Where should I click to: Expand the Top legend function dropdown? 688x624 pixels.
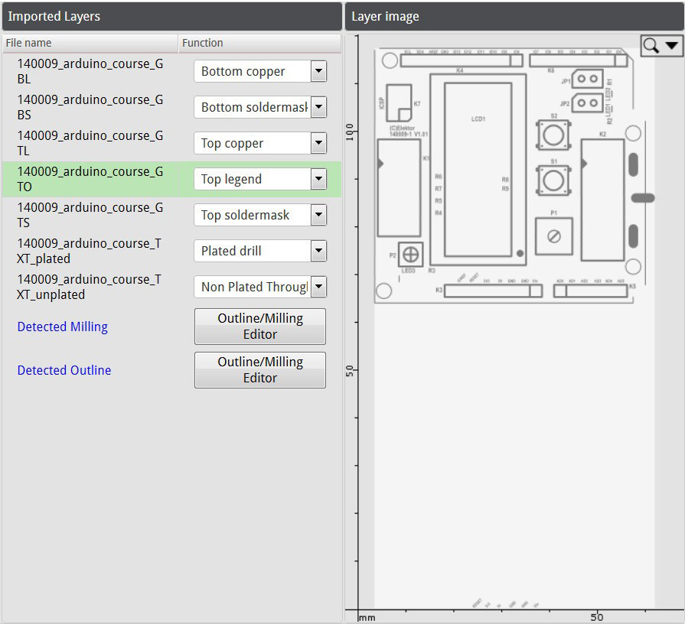tap(318, 178)
